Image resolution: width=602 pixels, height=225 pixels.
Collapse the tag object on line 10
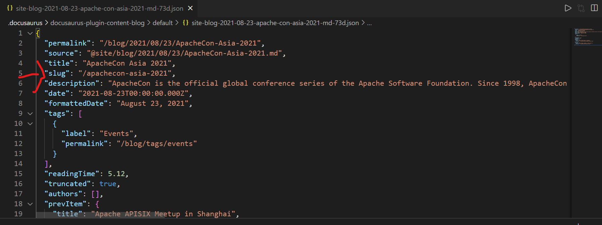click(x=30, y=123)
